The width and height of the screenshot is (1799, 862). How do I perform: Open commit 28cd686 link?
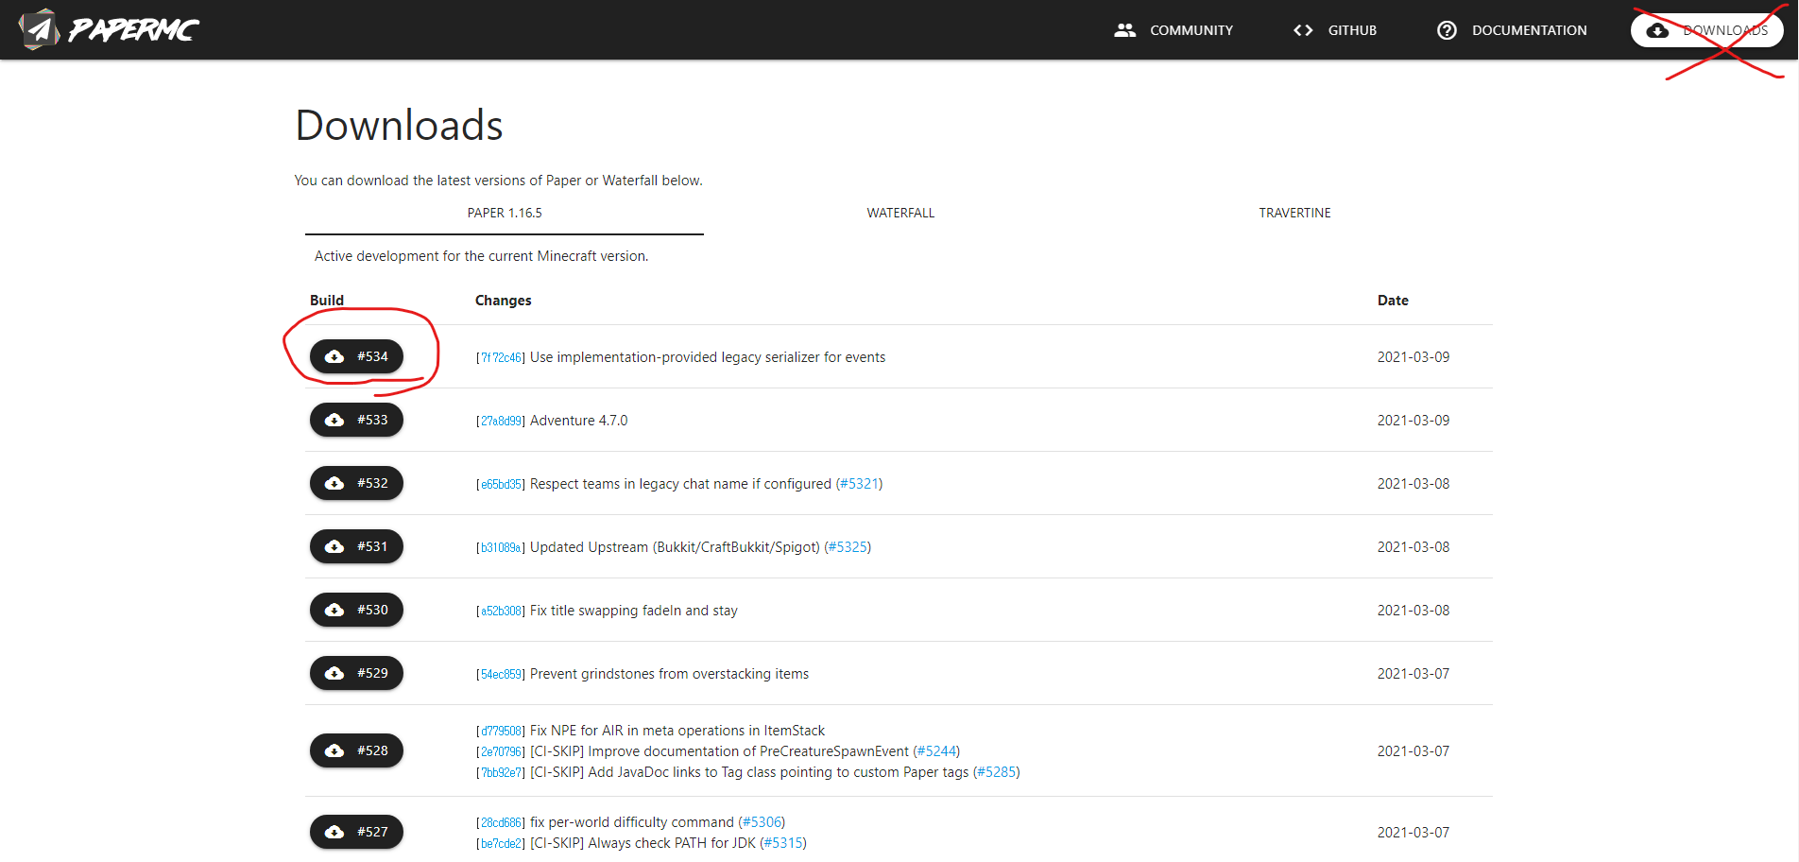pyautogui.click(x=501, y=823)
